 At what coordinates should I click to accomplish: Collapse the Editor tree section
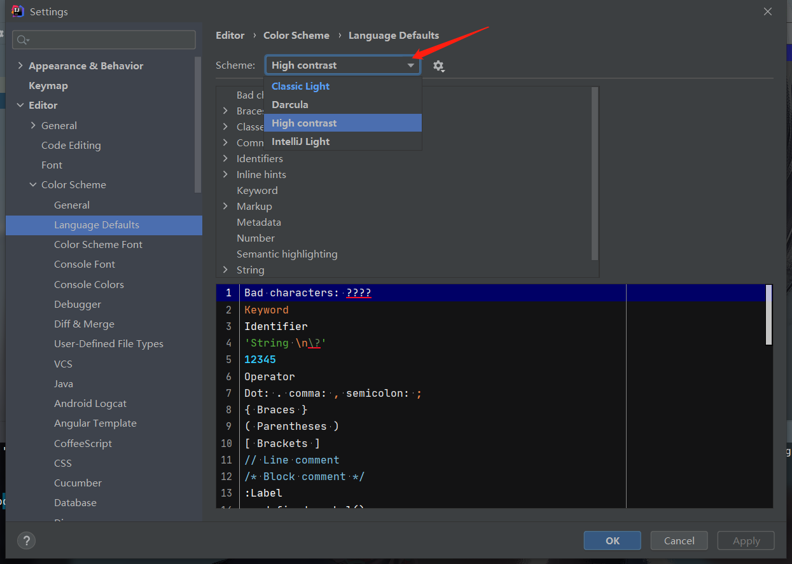[x=20, y=105]
